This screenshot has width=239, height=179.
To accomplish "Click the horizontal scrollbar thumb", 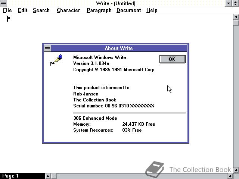I will 54,176.
